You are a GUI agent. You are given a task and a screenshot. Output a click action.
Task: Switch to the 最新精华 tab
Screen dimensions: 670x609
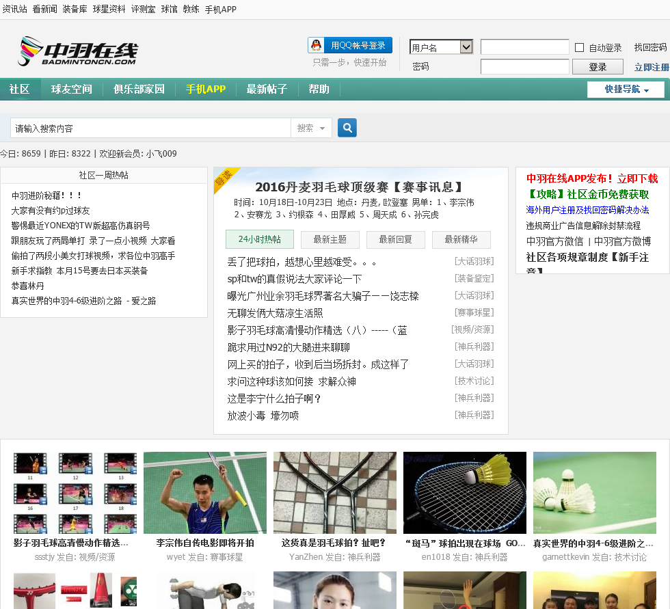(x=461, y=240)
